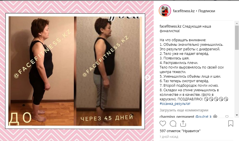View the 597 отметок "Нравится" likes list
This screenshot has height=141, width=239.
pos(180,131)
